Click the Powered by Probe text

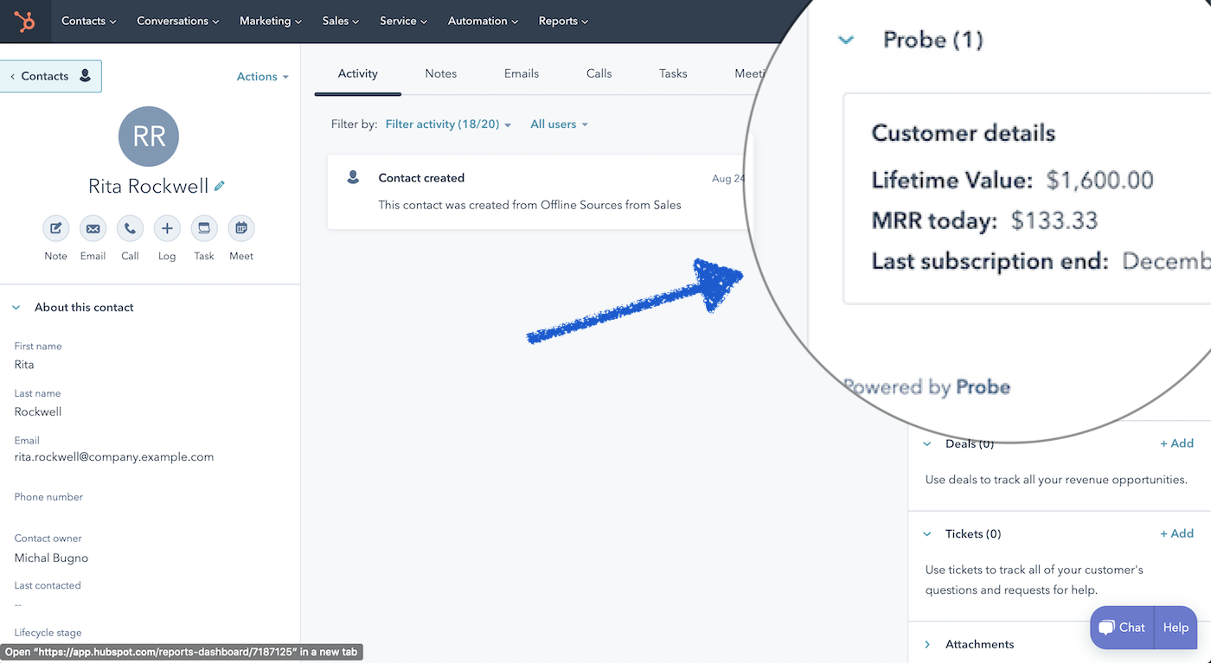(x=926, y=386)
